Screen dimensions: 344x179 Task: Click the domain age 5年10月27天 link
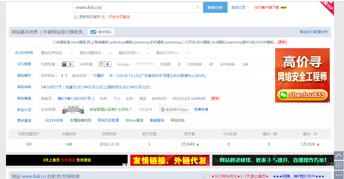(96, 87)
